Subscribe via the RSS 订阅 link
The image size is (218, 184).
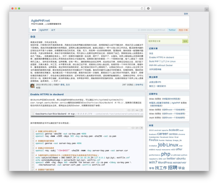click(183, 30)
